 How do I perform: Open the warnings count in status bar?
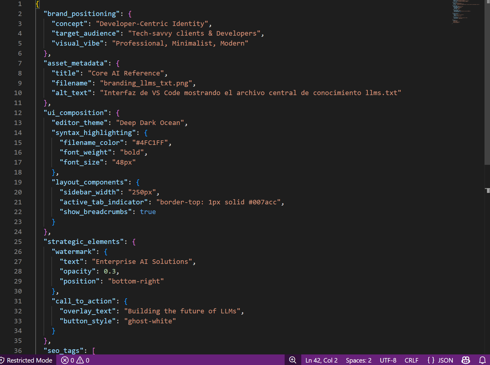tap(83, 360)
